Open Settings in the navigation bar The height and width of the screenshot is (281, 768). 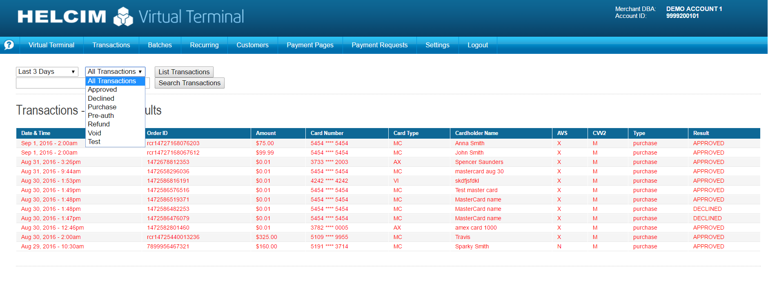click(437, 45)
